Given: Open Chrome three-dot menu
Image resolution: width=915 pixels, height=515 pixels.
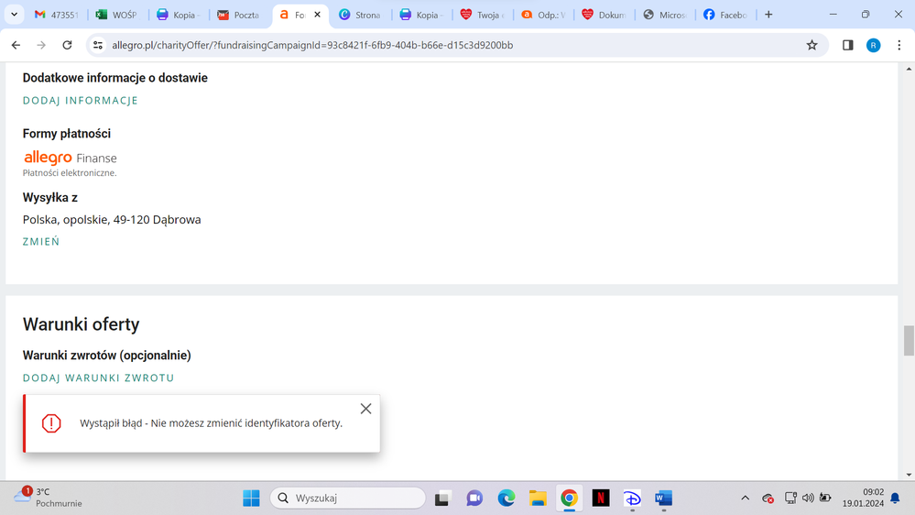Looking at the screenshot, I should pos(899,45).
